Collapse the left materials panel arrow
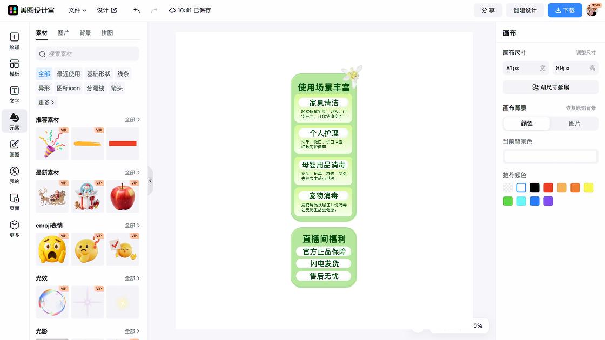The width and height of the screenshot is (605, 340). pyautogui.click(x=151, y=181)
